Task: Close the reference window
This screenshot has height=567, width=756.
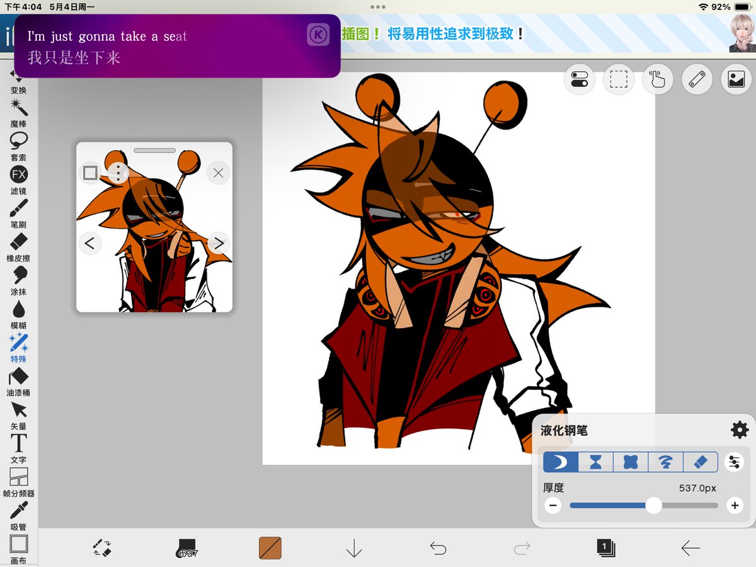Action: (219, 173)
